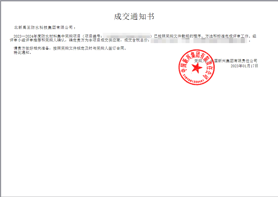
Task: Click the text 项目编号 label
Action: pos(93,35)
